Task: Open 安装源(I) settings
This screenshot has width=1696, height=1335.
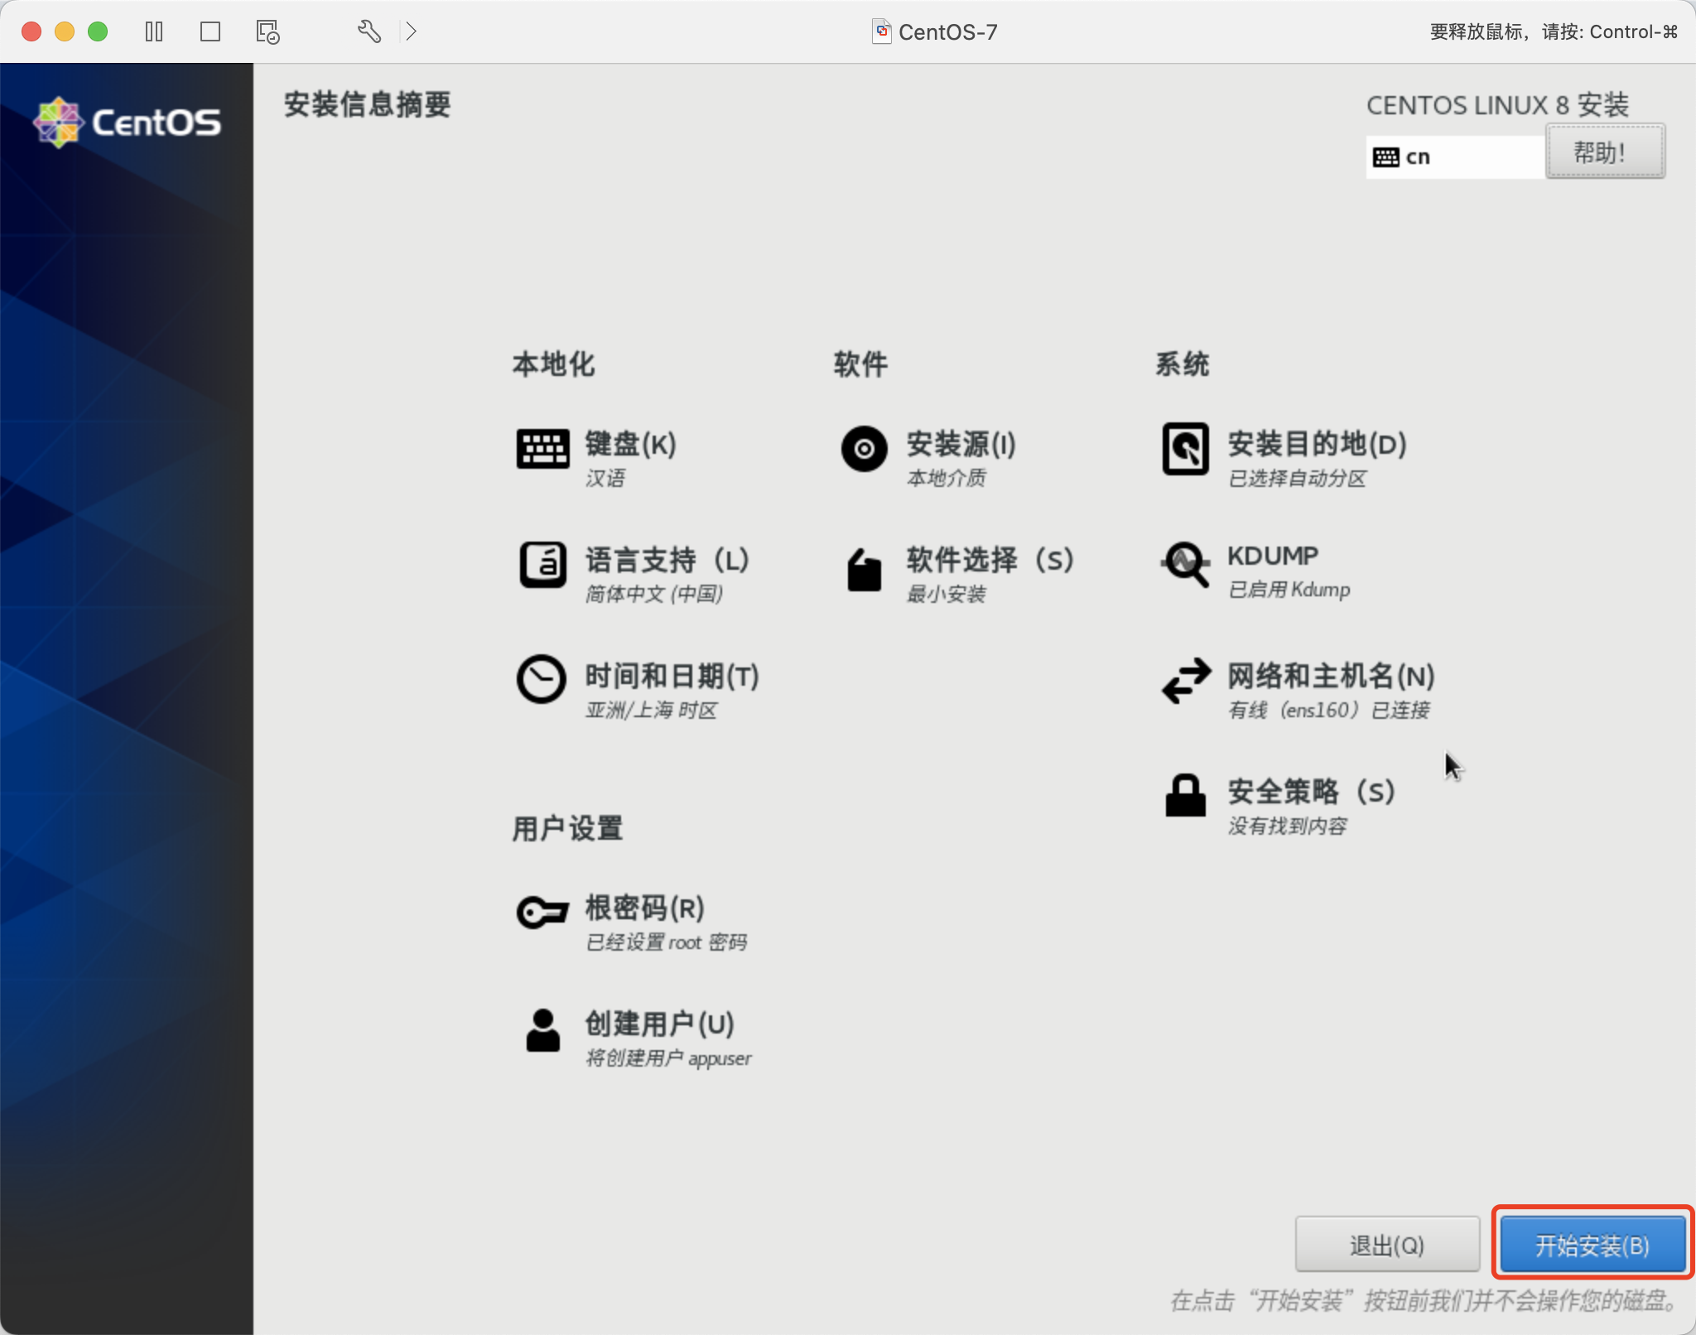Action: coord(961,444)
